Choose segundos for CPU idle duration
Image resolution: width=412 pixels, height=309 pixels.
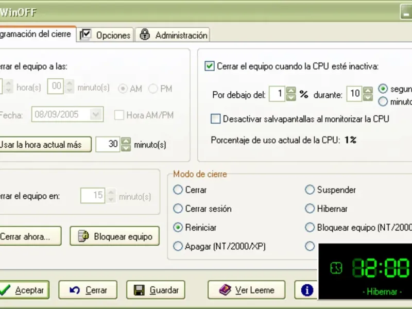pos(383,89)
